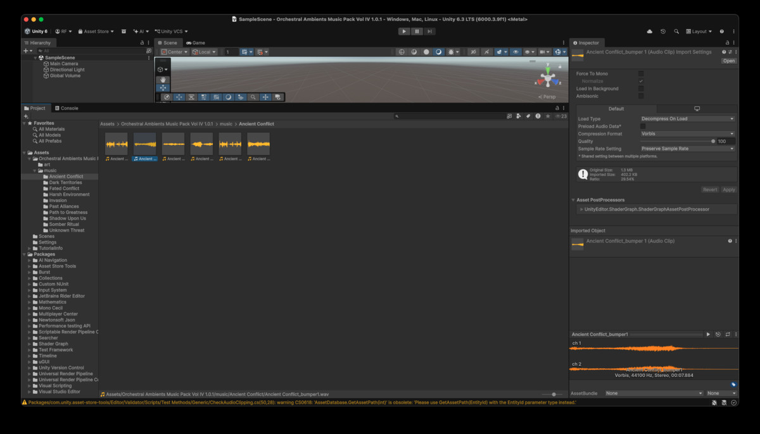Switch to the Scene tab
This screenshot has height=434, width=760.
pyautogui.click(x=168, y=42)
